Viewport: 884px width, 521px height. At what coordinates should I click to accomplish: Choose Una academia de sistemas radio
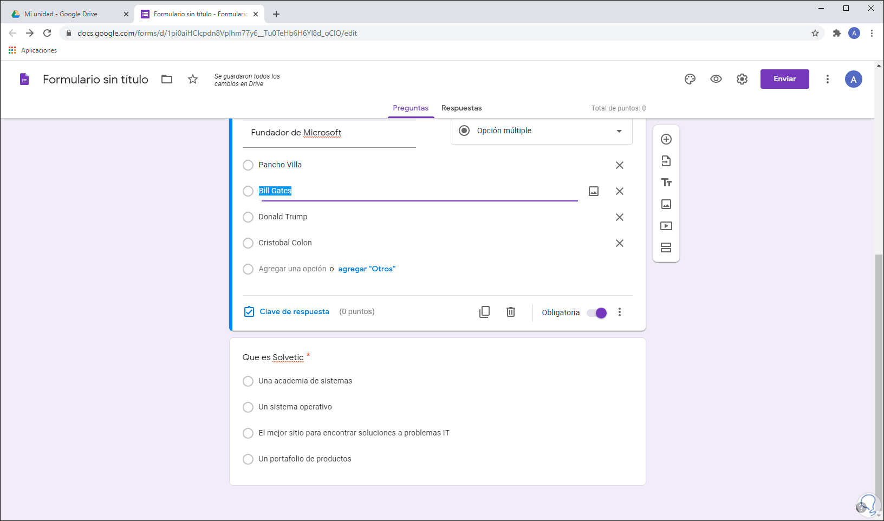coord(248,381)
